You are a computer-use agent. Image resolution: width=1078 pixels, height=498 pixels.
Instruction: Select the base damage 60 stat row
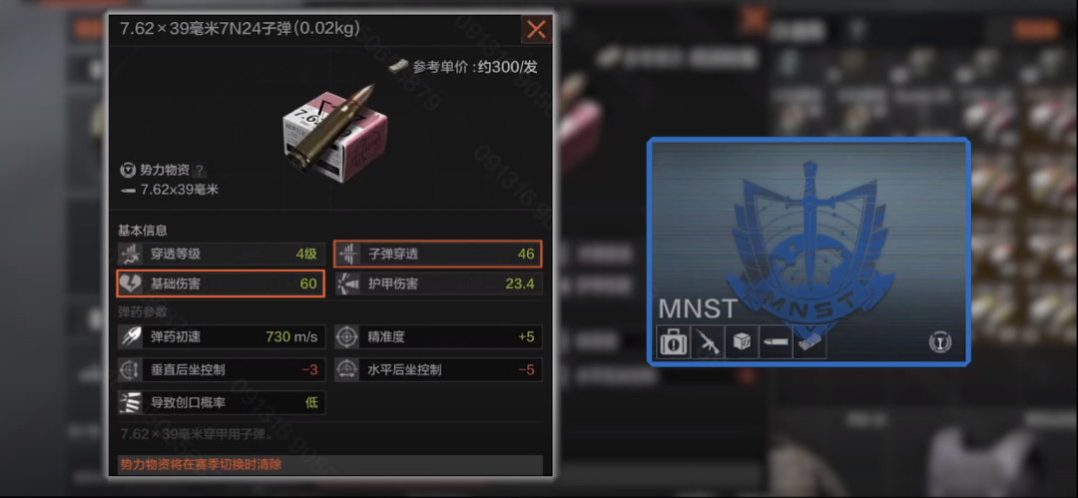pyautogui.click(x=221, y=283)
